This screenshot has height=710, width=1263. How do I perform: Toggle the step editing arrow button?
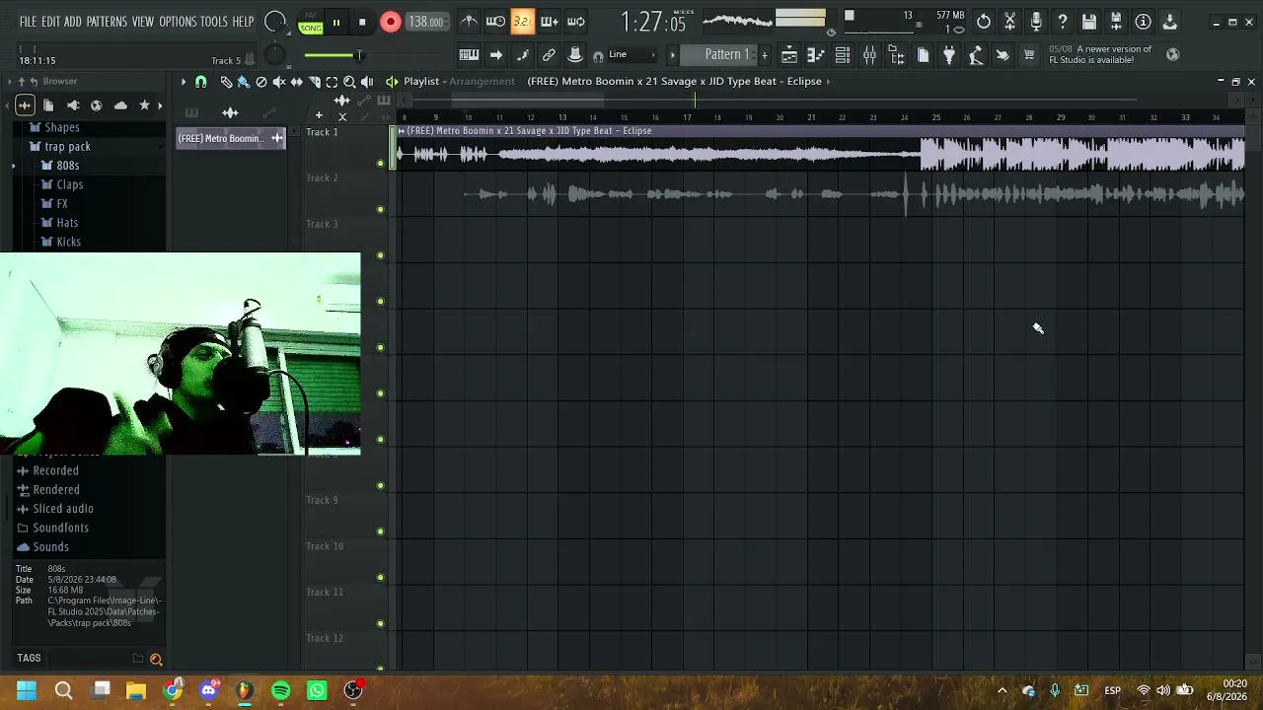[x=496, y=55]
